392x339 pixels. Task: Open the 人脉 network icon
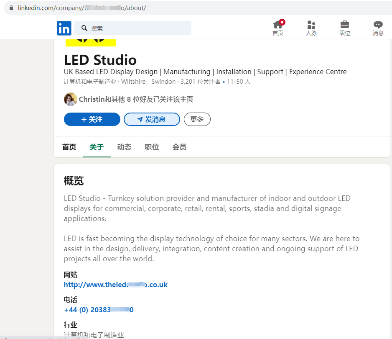(311, 28)
